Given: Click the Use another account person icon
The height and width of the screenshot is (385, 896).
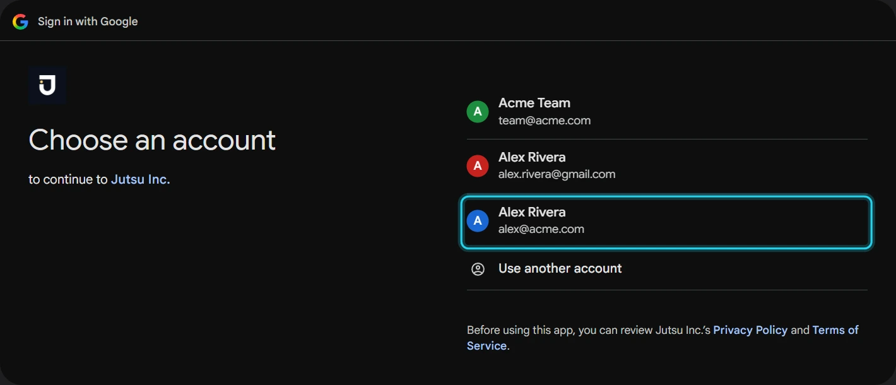Looking at the screenshot, I should click(x=478, y=269).
